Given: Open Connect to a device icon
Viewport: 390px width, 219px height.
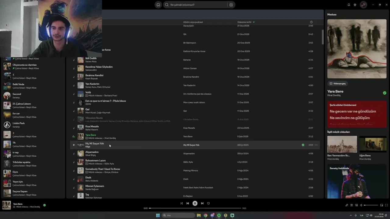Looking at the screenshot, I should coord(356,205).
